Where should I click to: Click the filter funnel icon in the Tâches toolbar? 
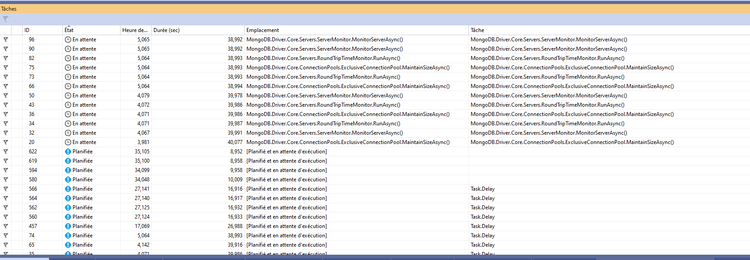[5, 19]
